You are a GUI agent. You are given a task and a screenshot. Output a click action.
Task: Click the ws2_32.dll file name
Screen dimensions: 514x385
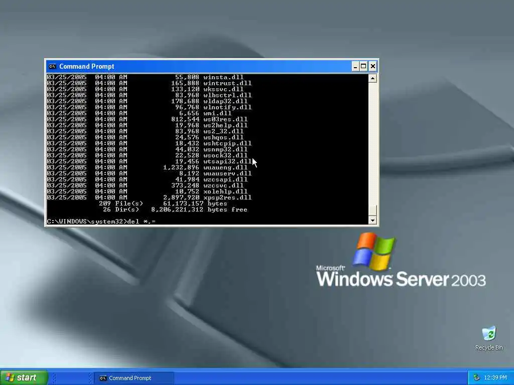click(x=223, y=131)
